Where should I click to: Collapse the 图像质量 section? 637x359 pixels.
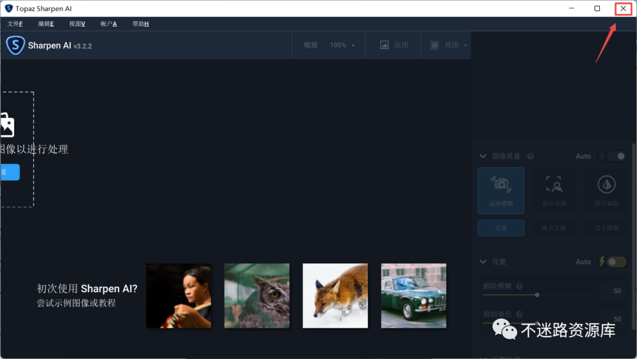pos(482,156)
